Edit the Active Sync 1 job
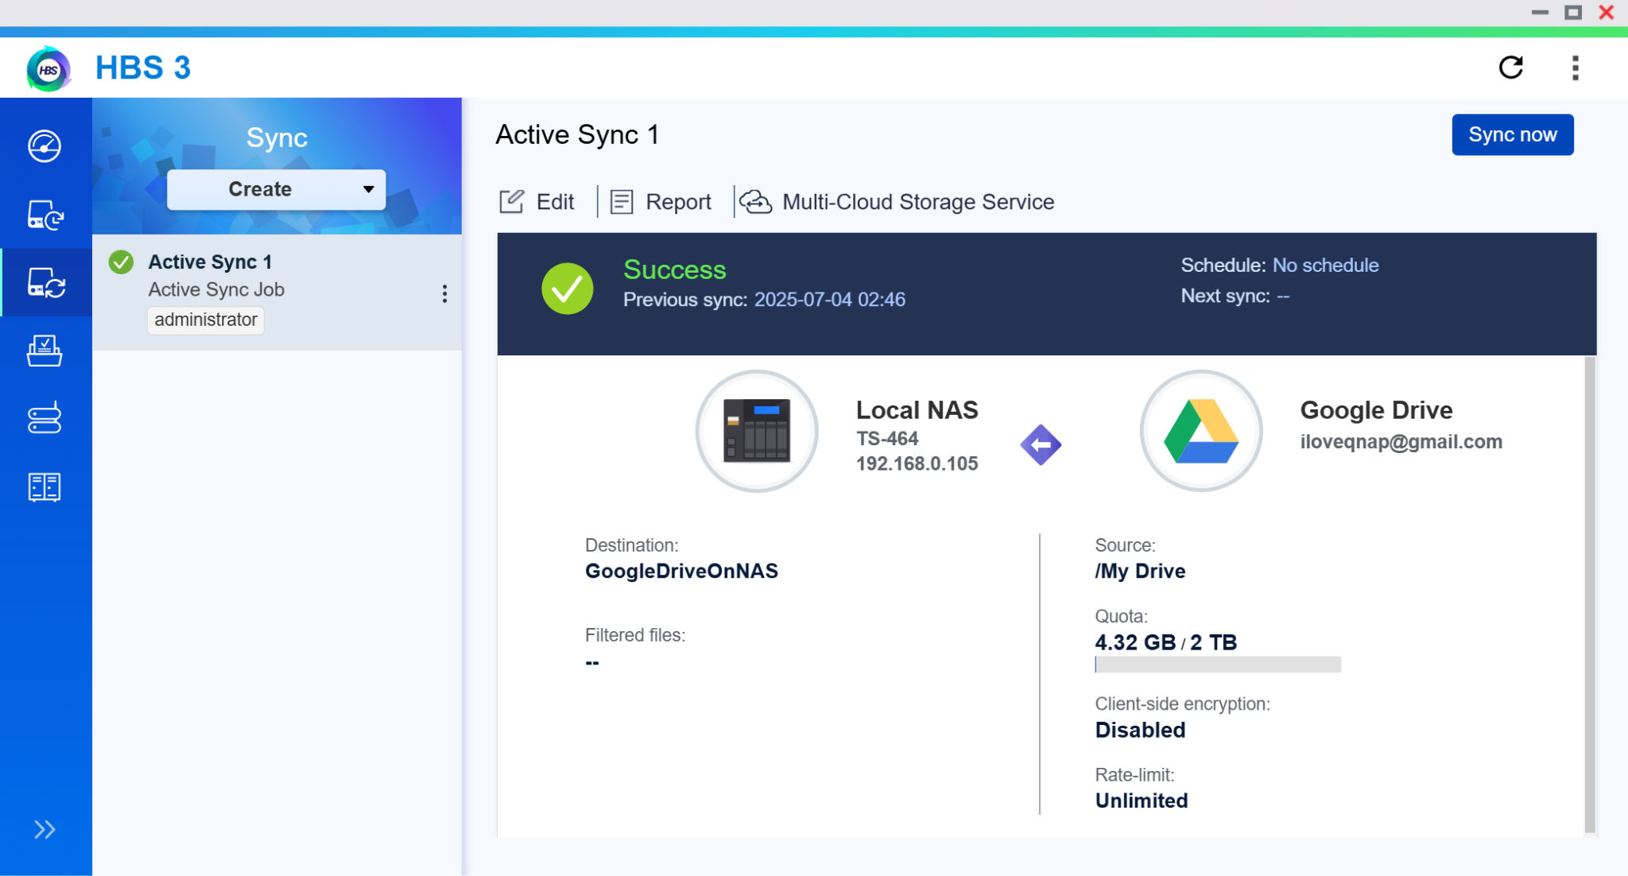Image resolution: width=1628 pixels, height=876 pixels. 537,202
